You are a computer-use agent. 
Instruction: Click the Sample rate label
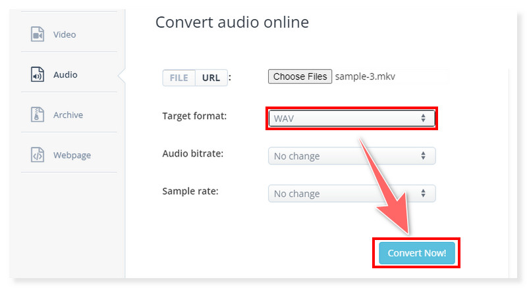pyautogui.click(x=190, y=191)
